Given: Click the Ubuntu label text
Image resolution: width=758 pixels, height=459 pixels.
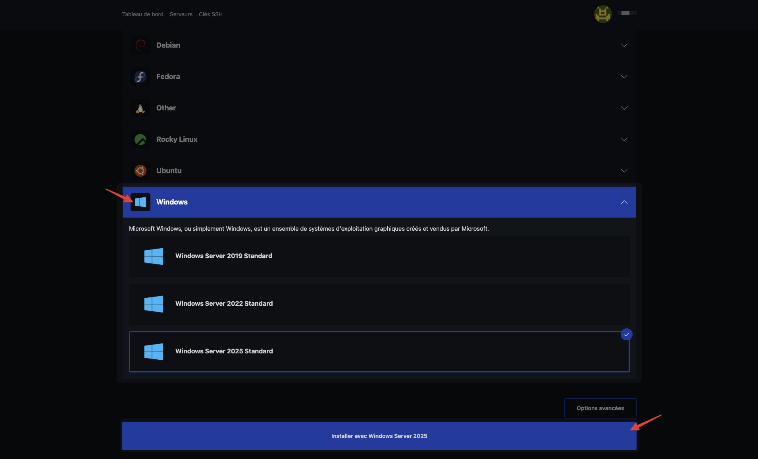Looking at the screenshot, I should tap(169, 171).
